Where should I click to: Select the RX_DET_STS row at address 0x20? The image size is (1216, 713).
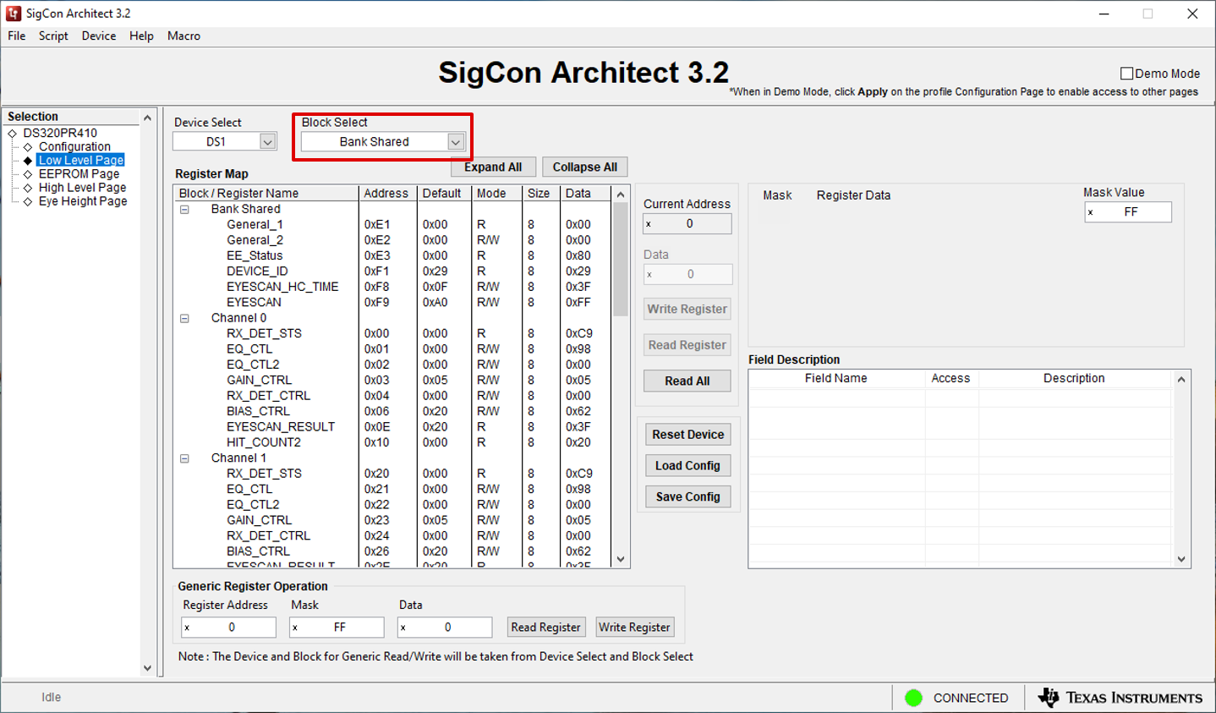[x=393, y=474]
